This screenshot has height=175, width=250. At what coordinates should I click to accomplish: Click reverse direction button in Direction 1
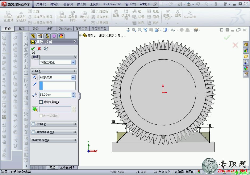pyautogui.click(x=35, y=77)
